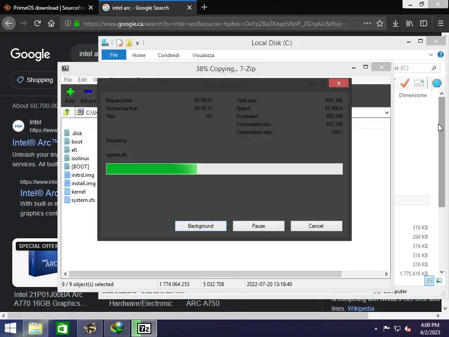Switch to PrimeOS download SourceForge tab

[x=49, y=8]
